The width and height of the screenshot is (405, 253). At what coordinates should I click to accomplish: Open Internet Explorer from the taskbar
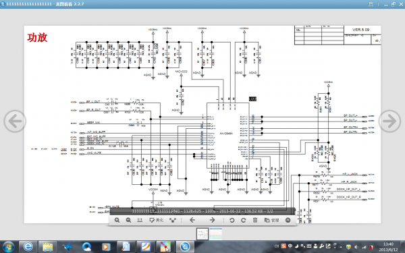(x=28, y=247)
